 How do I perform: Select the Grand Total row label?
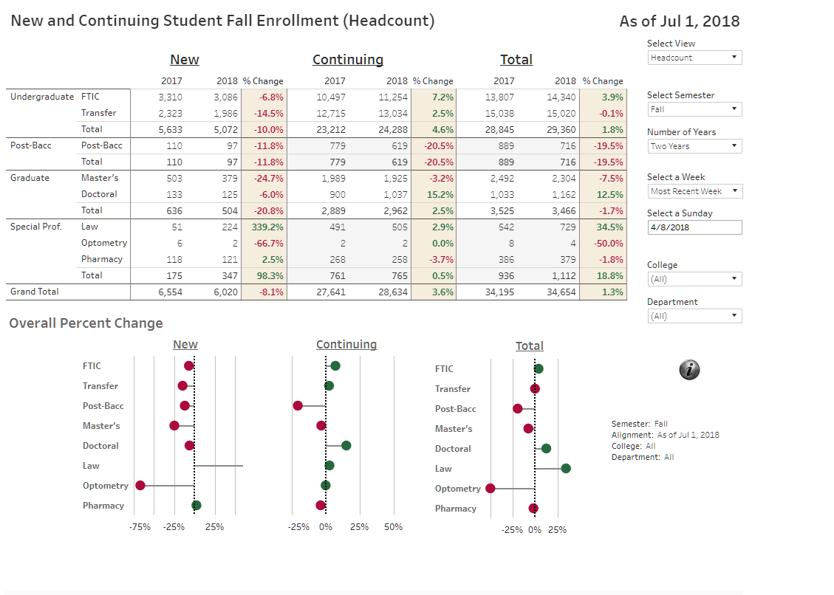(x=35, y=292)
